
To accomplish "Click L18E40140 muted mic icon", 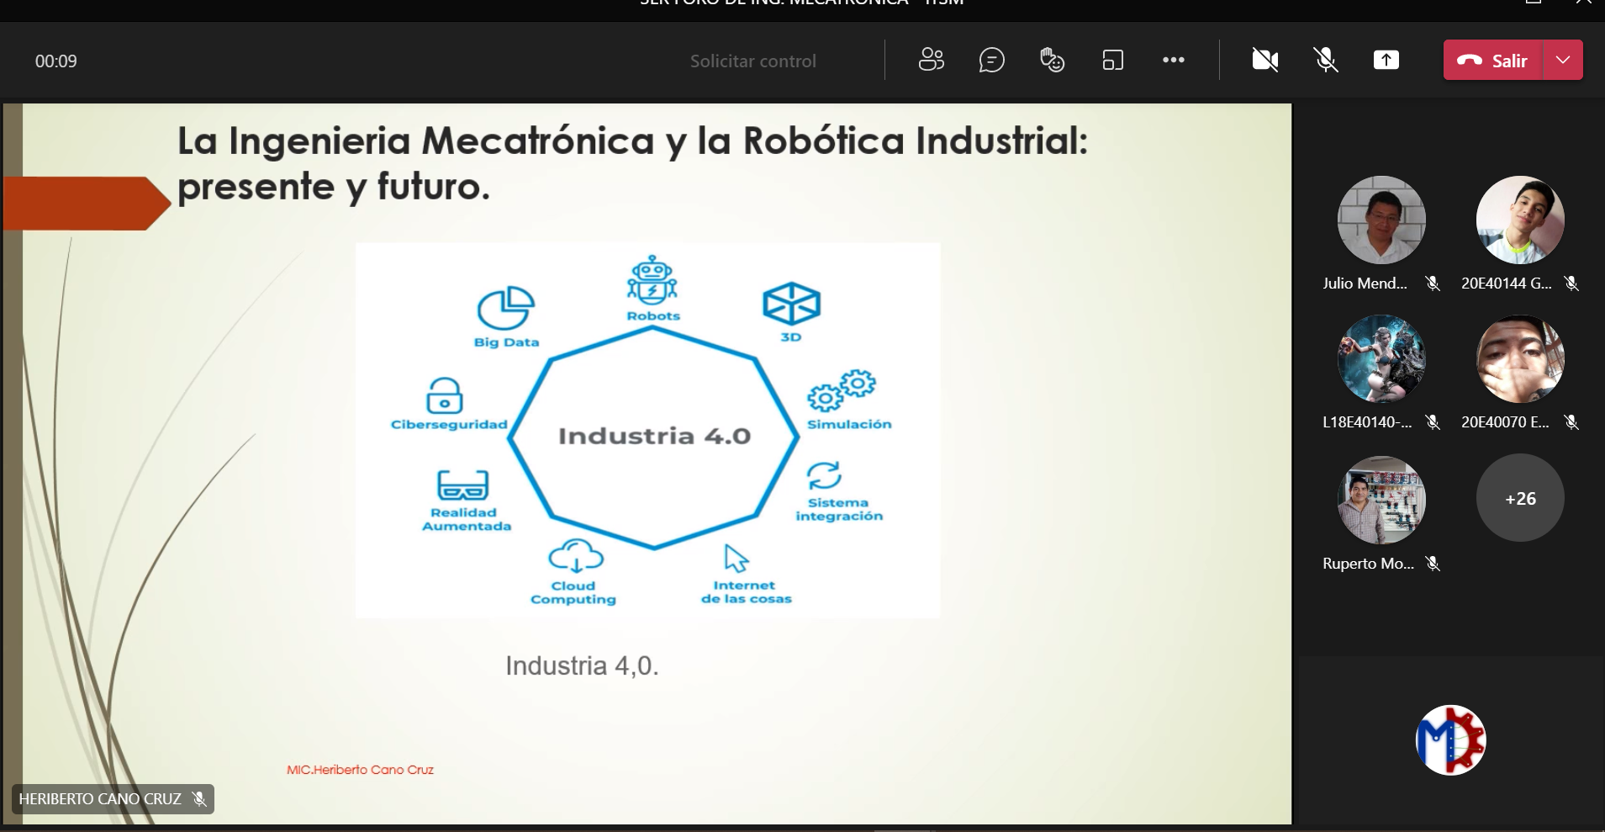I will coord(1433,422).
